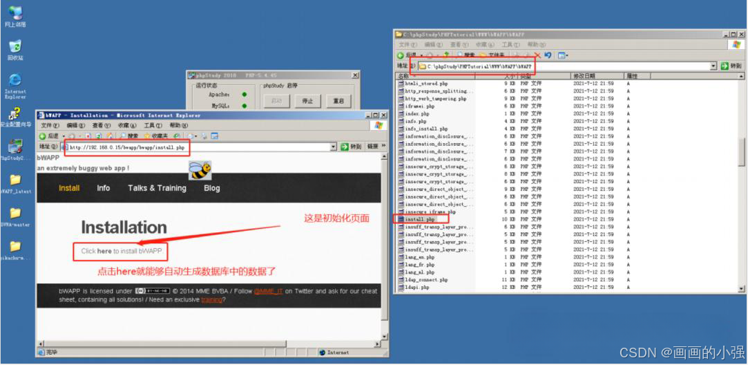Expand the Explorer address bar dropdown arrow
748x365 pixels.
tap(713, 66)
